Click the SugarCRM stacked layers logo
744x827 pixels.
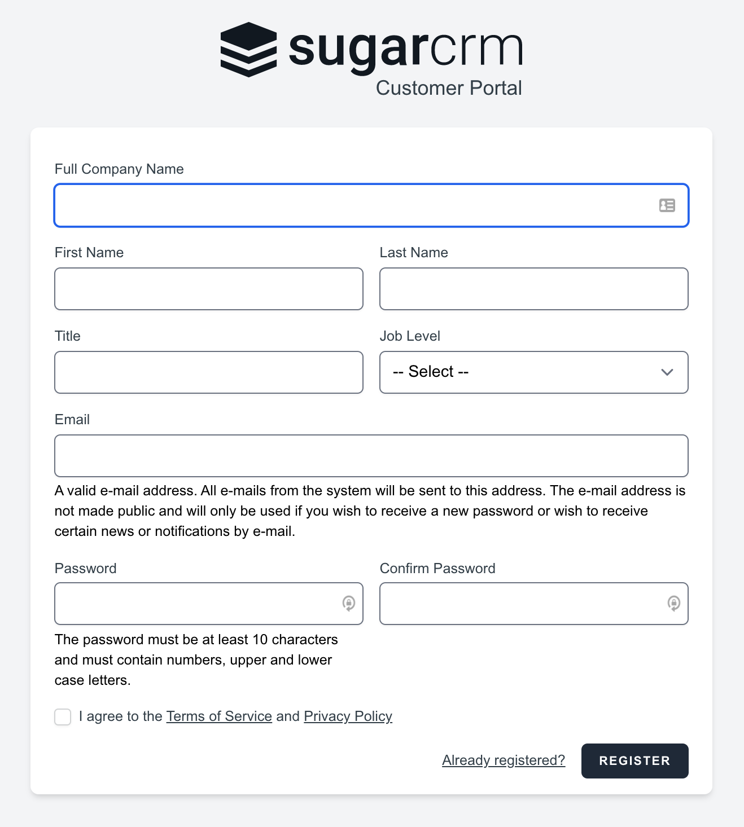(248, 50)
